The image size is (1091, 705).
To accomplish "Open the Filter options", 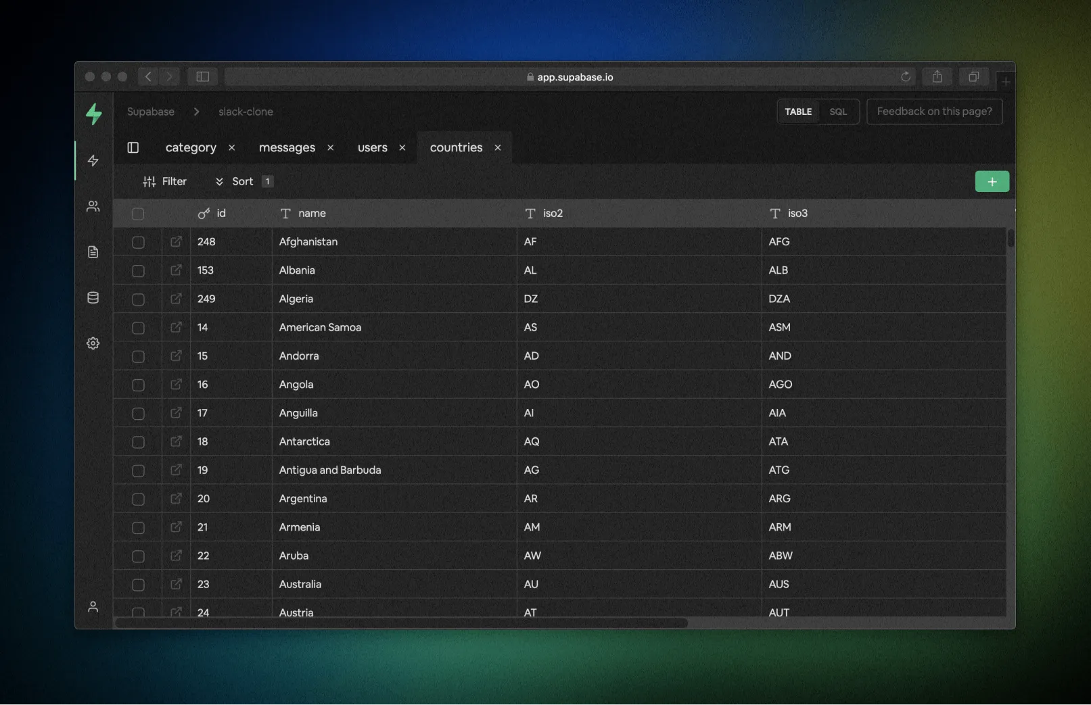I will click(x=165, y=181).
